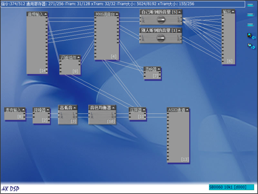Click the kX DSP logo
Image resolution: width=258 pixels, height=194 pixels.
[x=10, y=189]
